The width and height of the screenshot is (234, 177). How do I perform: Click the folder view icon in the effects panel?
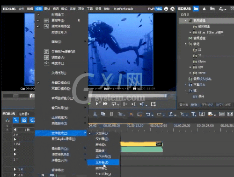coord(196,9)
